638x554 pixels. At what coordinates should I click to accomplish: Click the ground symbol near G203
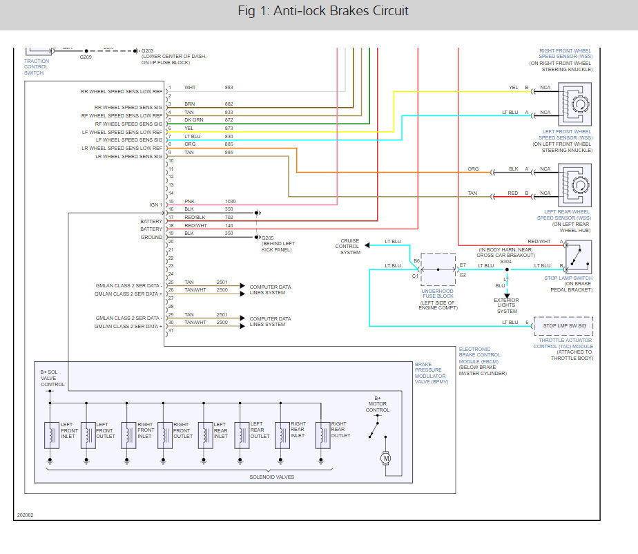tap(135, 50)
